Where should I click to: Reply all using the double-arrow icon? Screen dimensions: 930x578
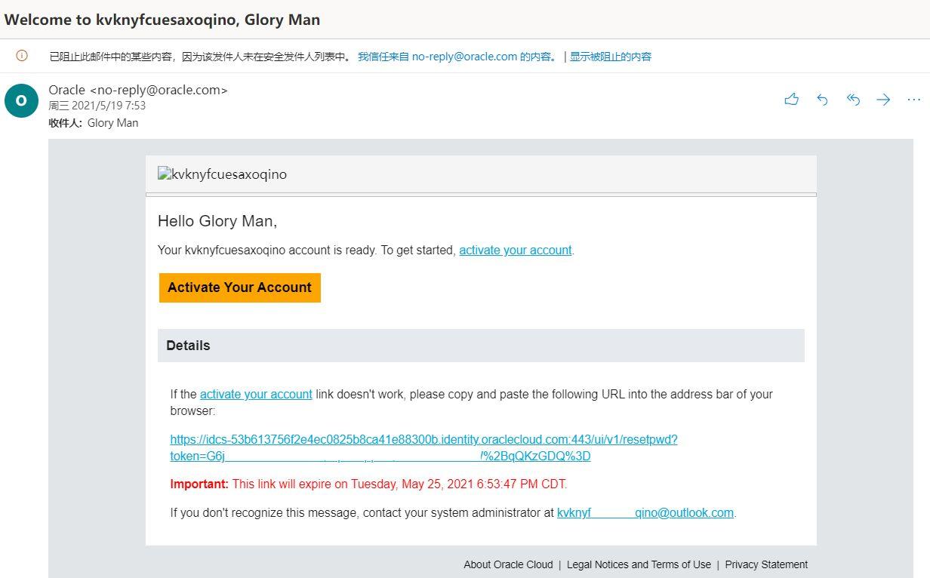853,100
